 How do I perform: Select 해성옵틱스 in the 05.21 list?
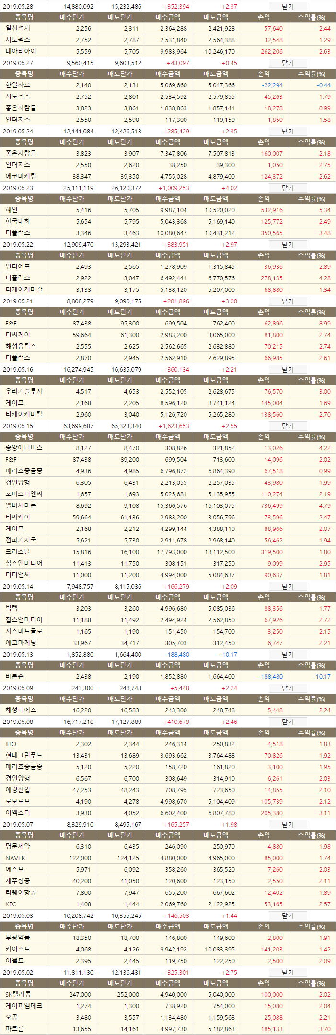tap(21, 346)
